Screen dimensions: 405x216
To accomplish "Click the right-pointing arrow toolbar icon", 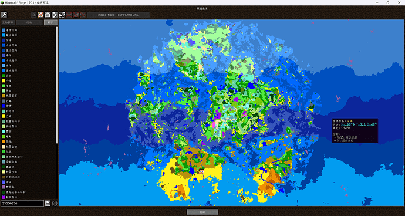I will pyautogui.click(x=55, y=15).
